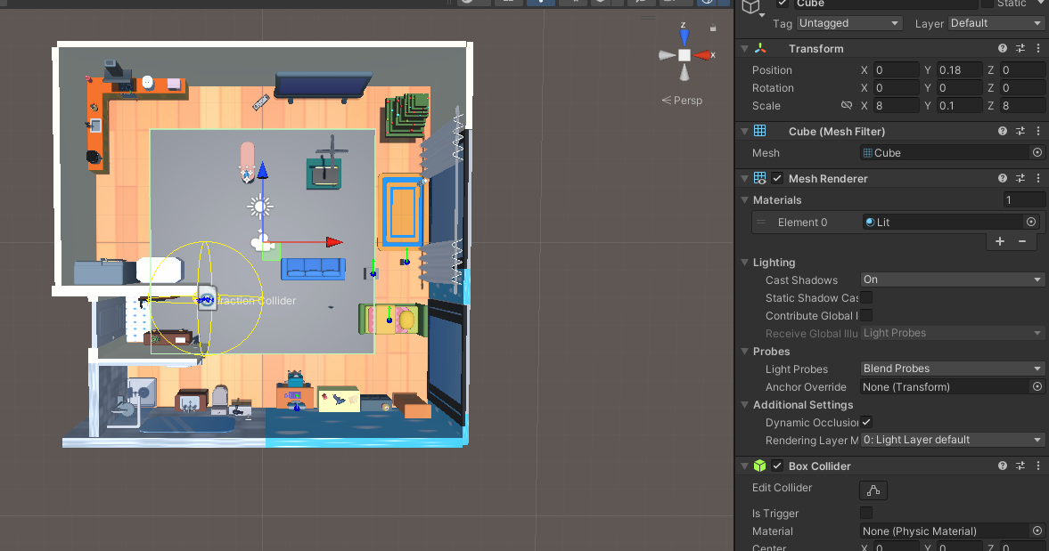1049x551 pixels.
Task: Open object picker for collider Physic Material
Action: click(1037, 531)
